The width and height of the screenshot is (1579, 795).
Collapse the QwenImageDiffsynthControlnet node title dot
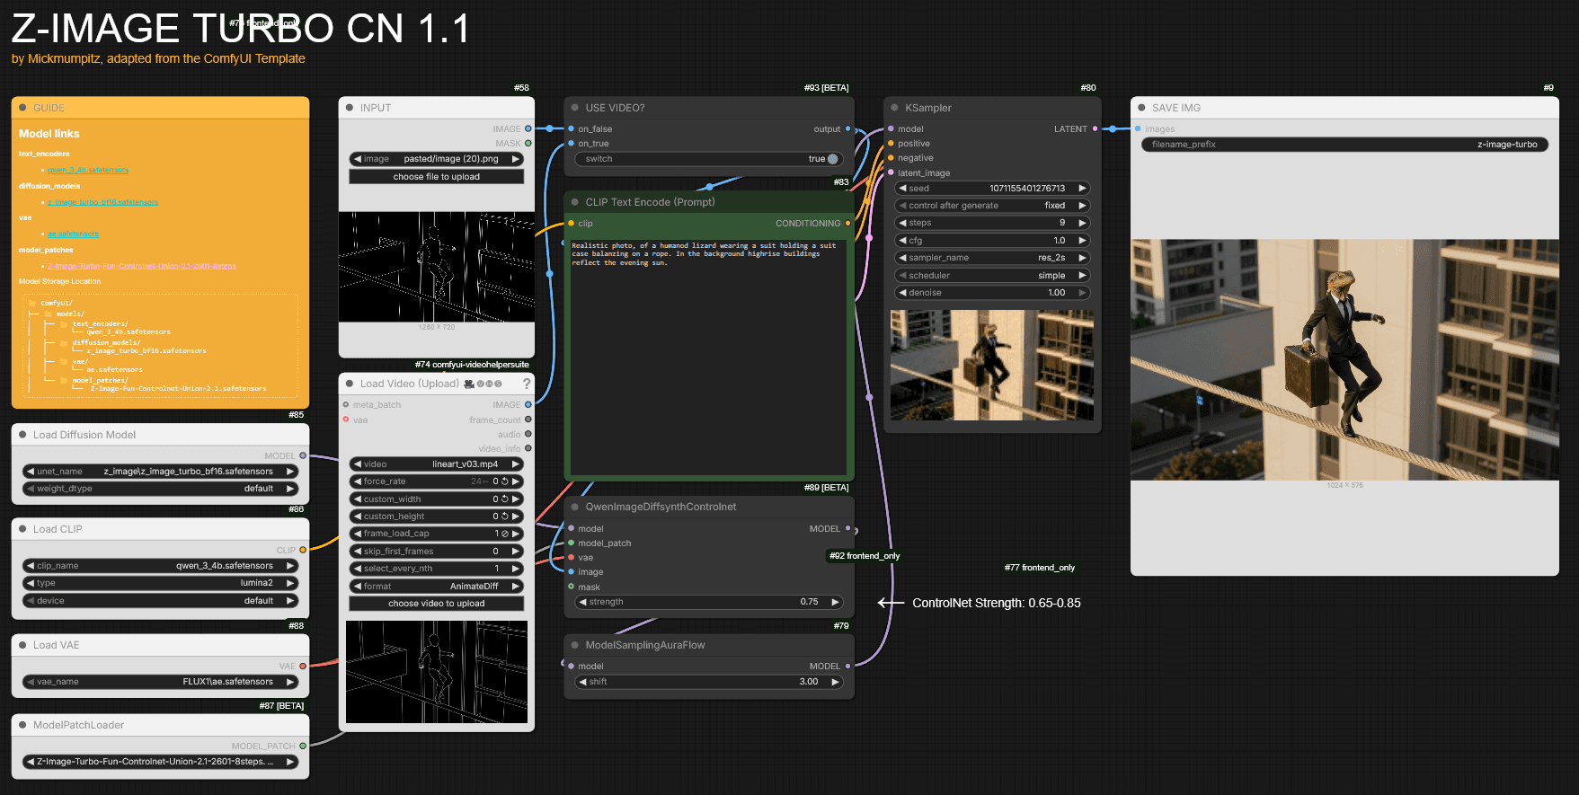[574, 507]
